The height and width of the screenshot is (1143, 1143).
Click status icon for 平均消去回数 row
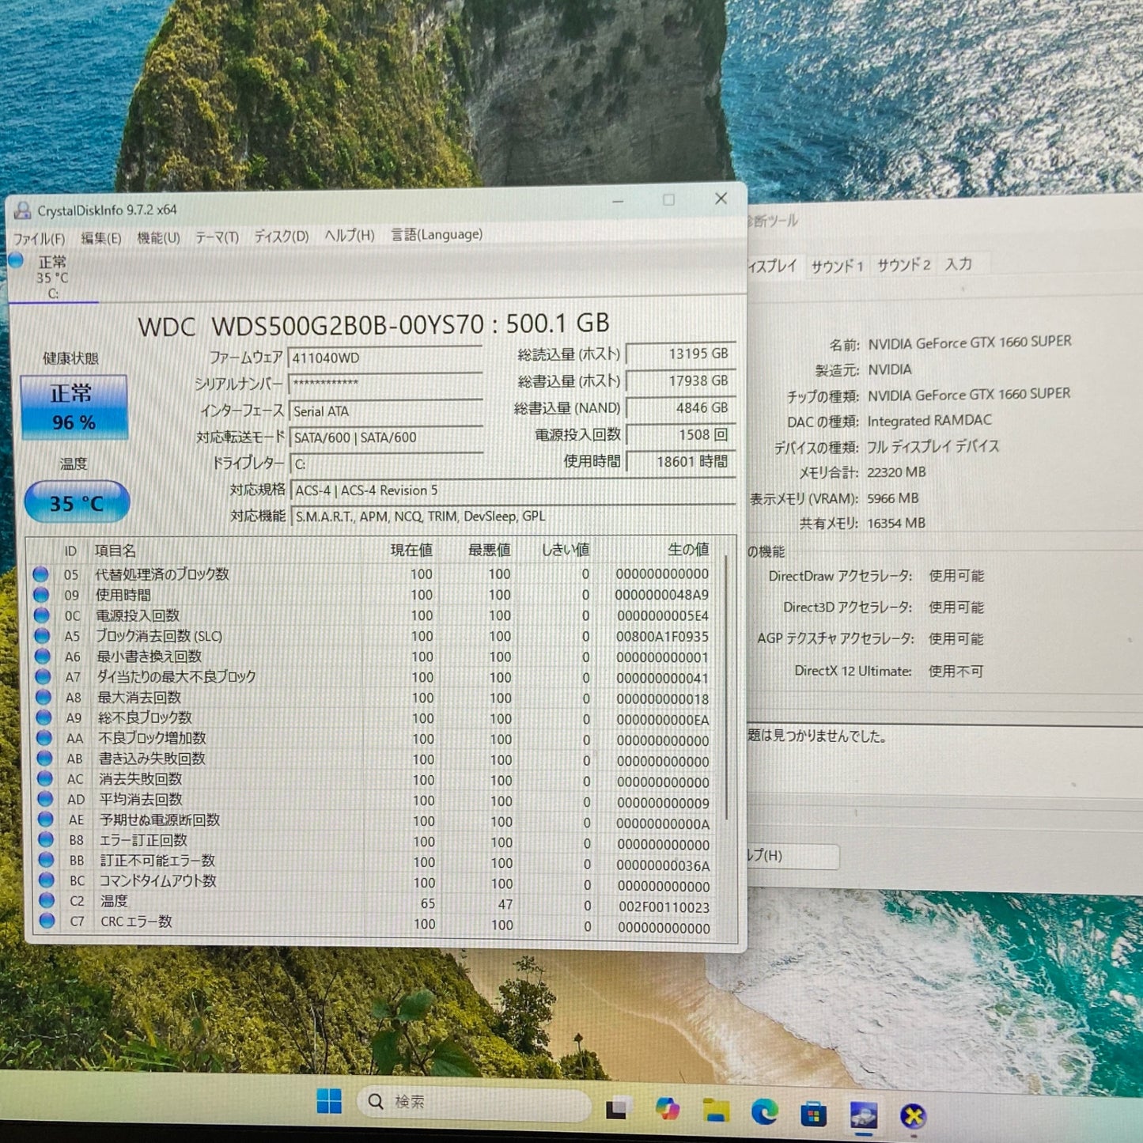[x=45, y=800]
